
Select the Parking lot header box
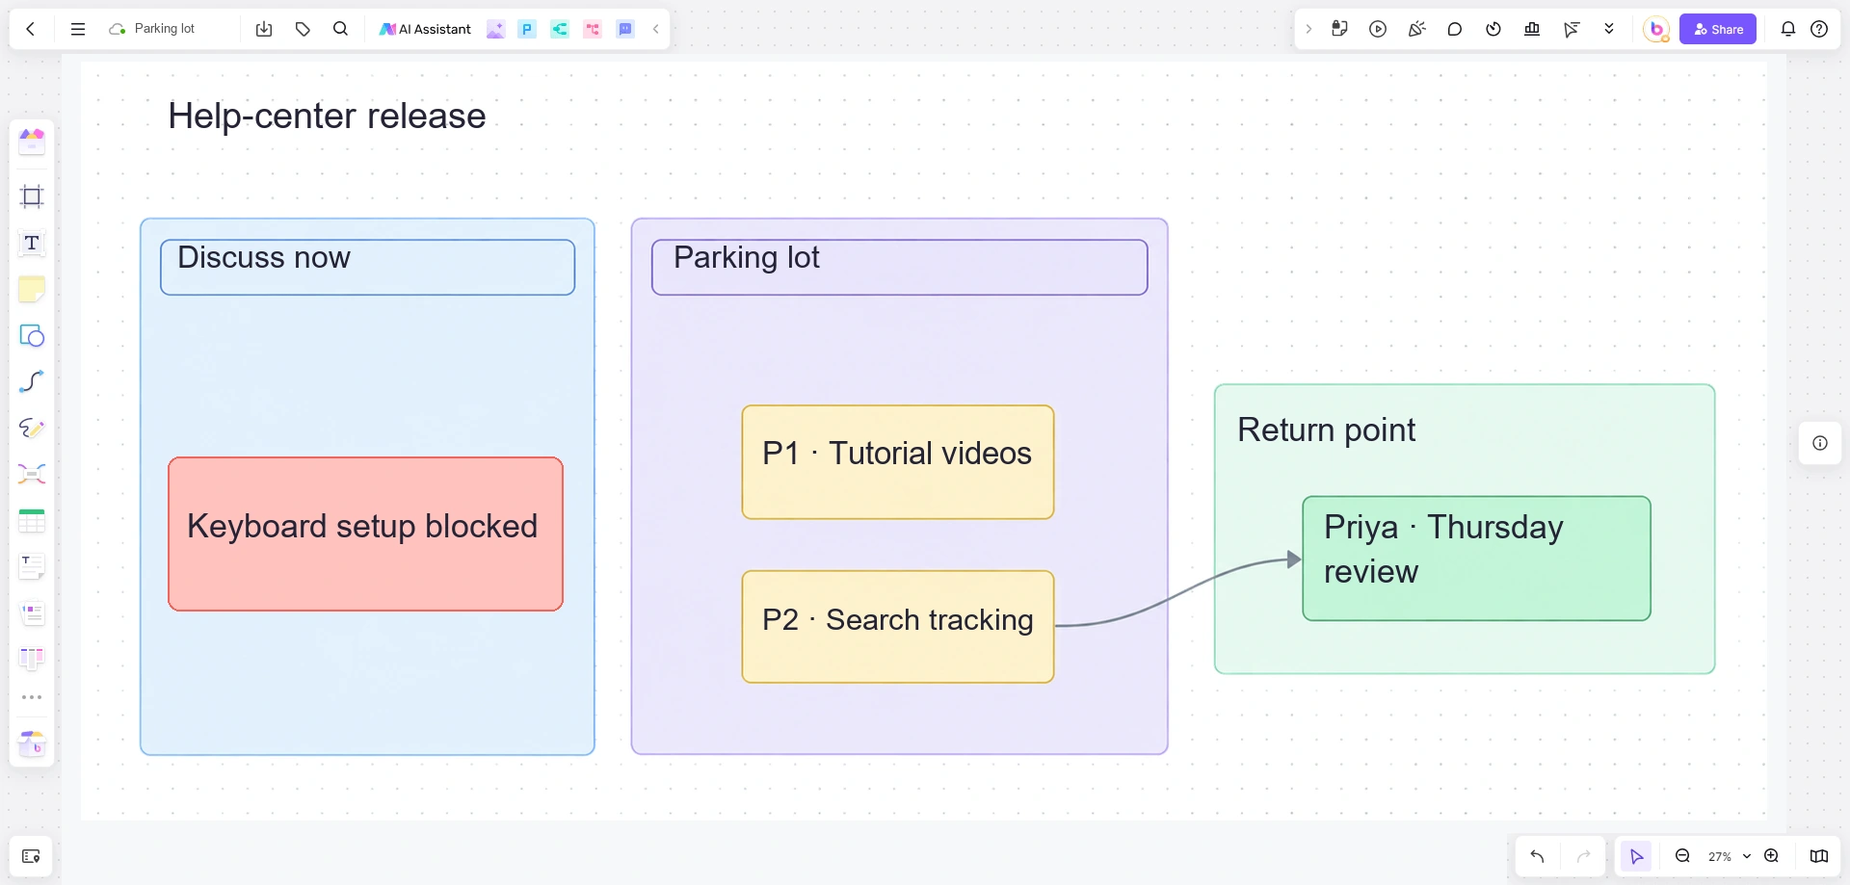pyautogui.click(x=899, y=267)
